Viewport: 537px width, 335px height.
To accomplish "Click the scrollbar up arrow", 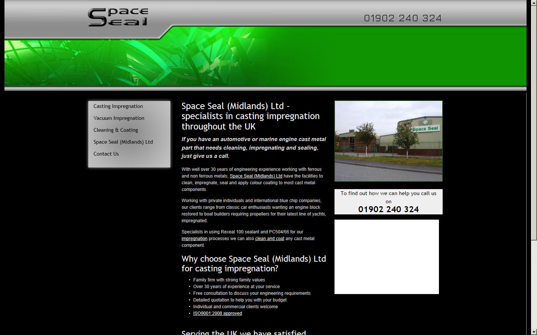I will [x=534, y=3].
